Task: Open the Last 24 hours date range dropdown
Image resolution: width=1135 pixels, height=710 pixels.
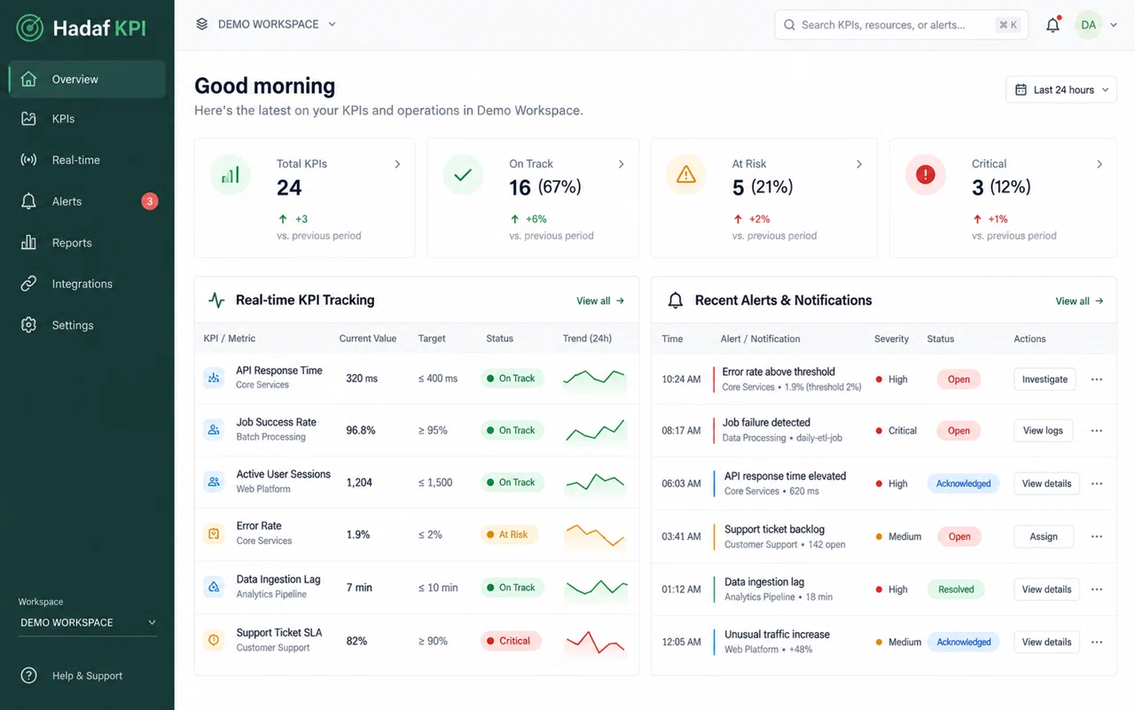Action: tap(1061, 90)
